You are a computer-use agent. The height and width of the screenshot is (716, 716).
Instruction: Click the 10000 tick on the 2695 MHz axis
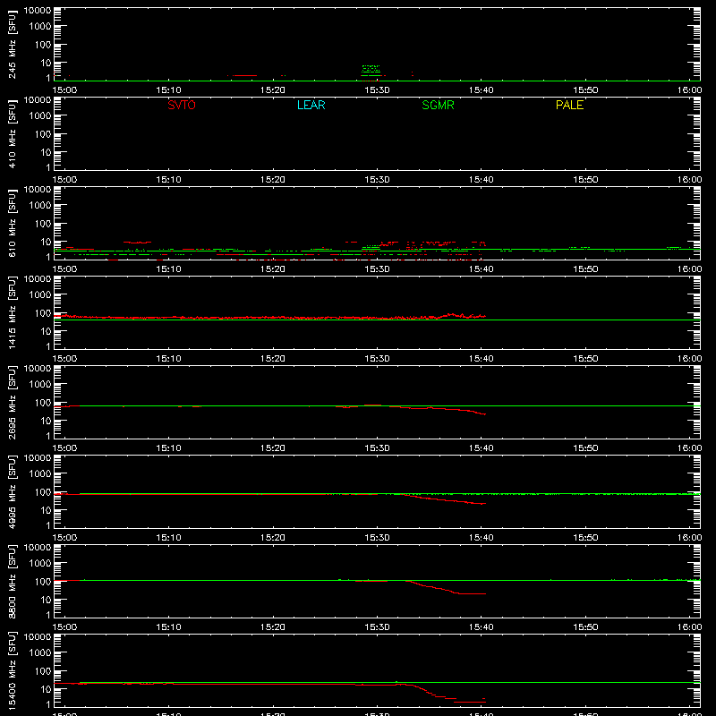pyautogui.click(x=38, y=369)
